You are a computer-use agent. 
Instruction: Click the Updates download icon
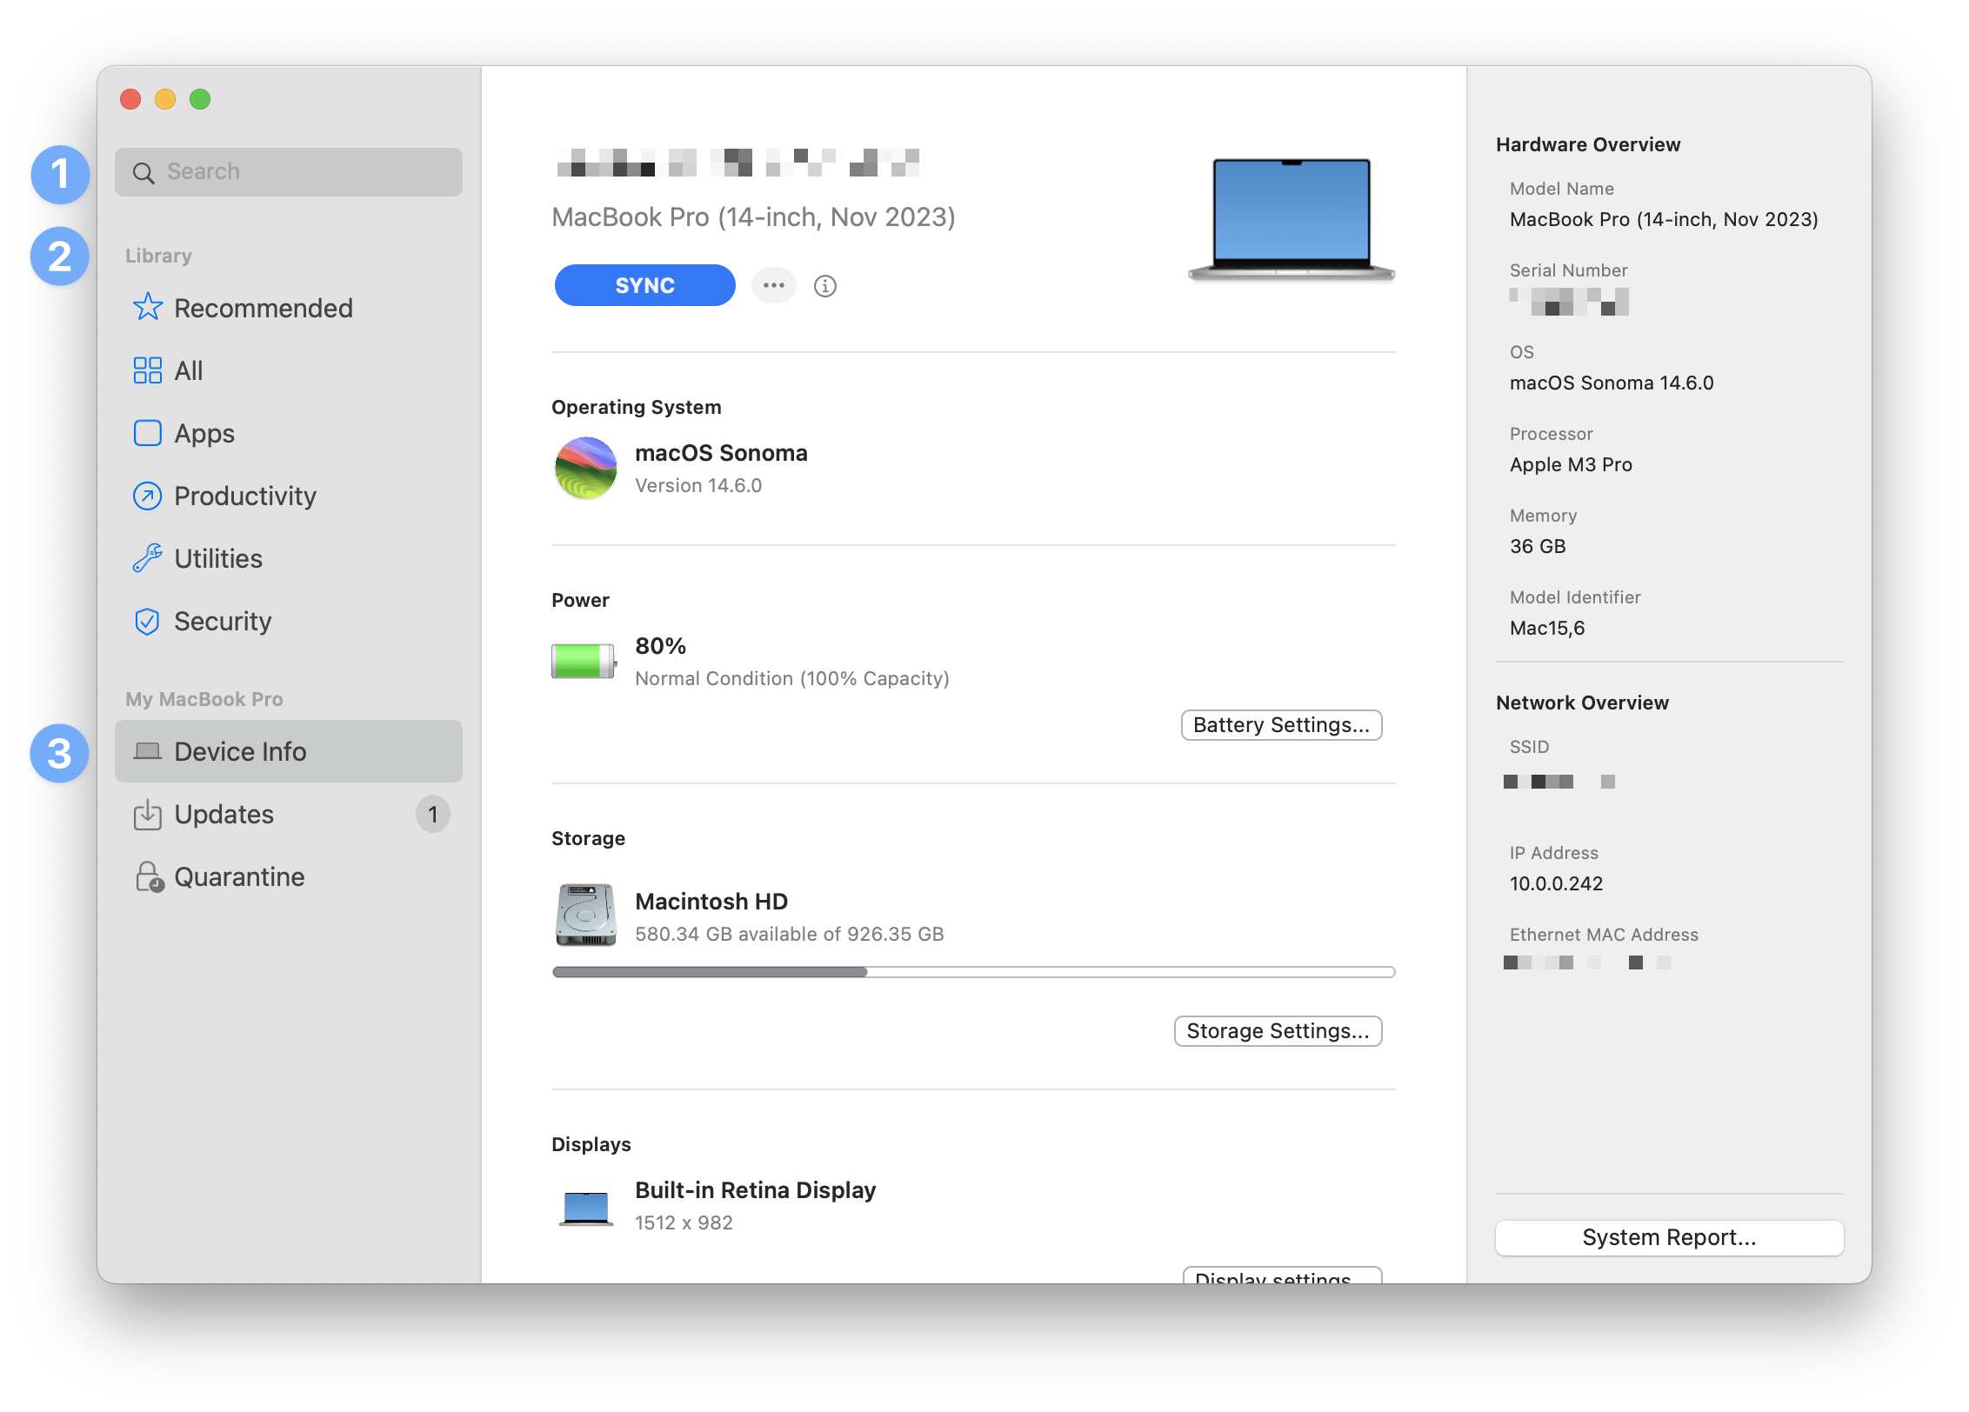click(147, 814)
